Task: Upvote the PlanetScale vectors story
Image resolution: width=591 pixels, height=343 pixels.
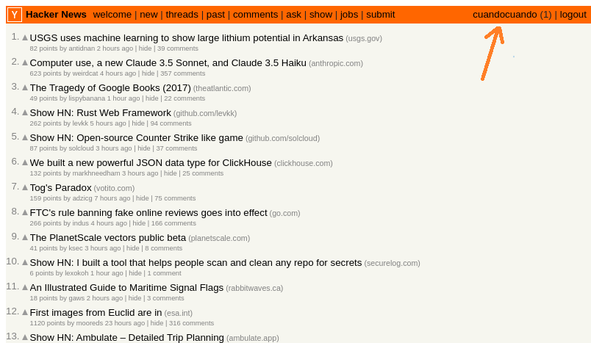Action: 25,237
